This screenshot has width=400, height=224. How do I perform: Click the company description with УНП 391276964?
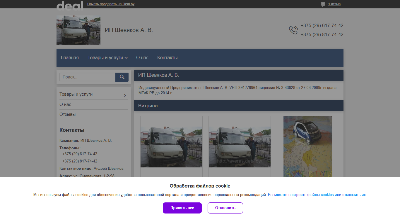click(237, 90)
